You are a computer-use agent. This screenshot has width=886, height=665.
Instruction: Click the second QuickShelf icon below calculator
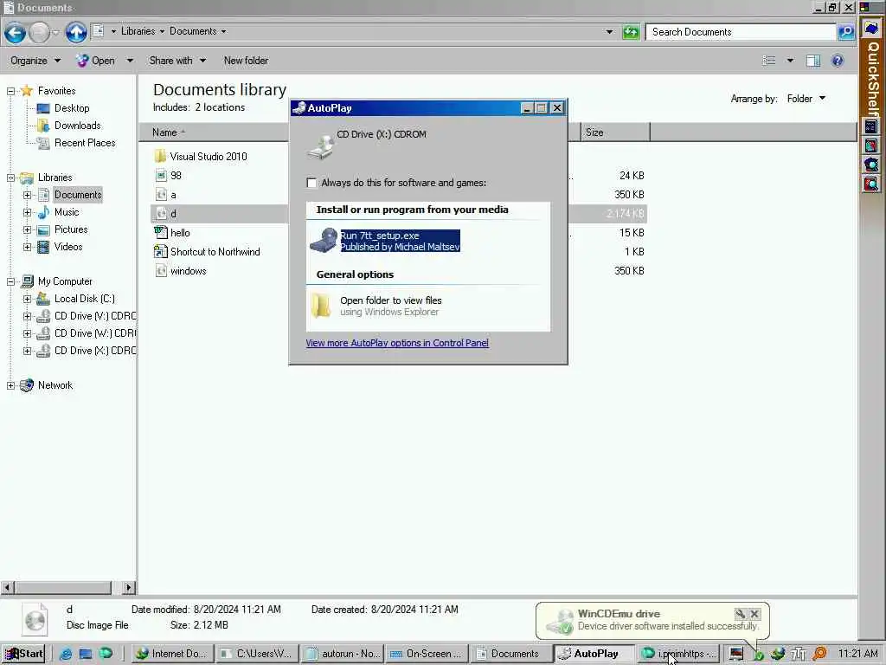click(x=871, y=165)
